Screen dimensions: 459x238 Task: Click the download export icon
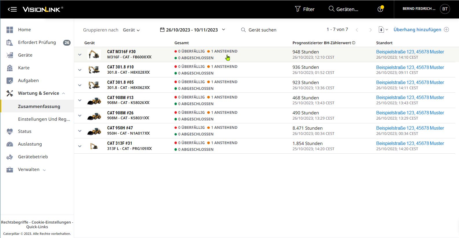(381, 29)
